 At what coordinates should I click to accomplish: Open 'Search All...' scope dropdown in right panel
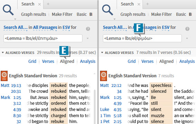(115, 27)
